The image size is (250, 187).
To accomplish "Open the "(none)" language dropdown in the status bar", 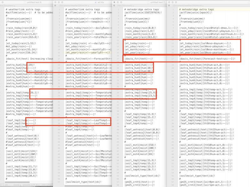I will [17, 184].
